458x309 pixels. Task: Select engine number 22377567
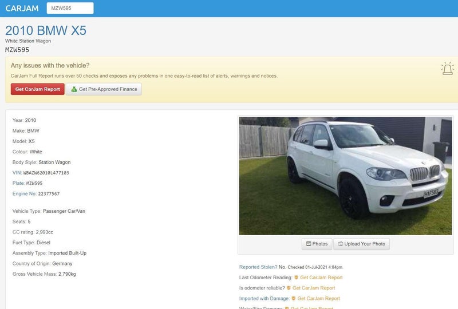(x=49, y=194)
